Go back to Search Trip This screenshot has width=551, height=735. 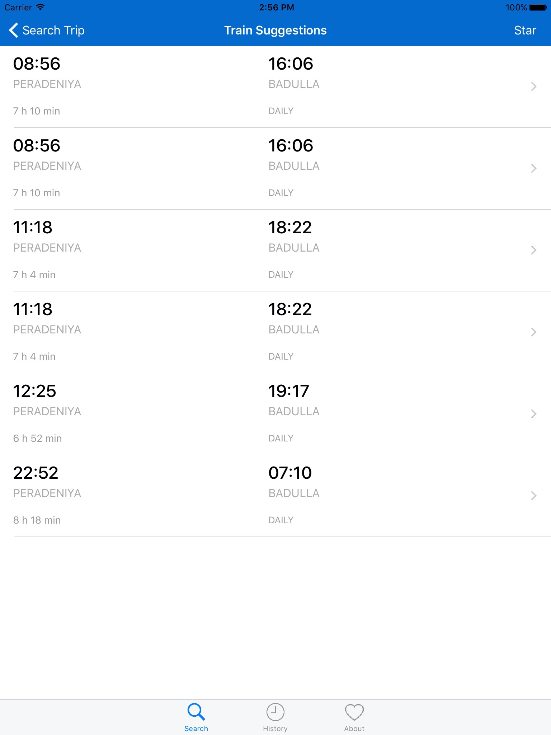pyautogui.click(x=53, y=30)
